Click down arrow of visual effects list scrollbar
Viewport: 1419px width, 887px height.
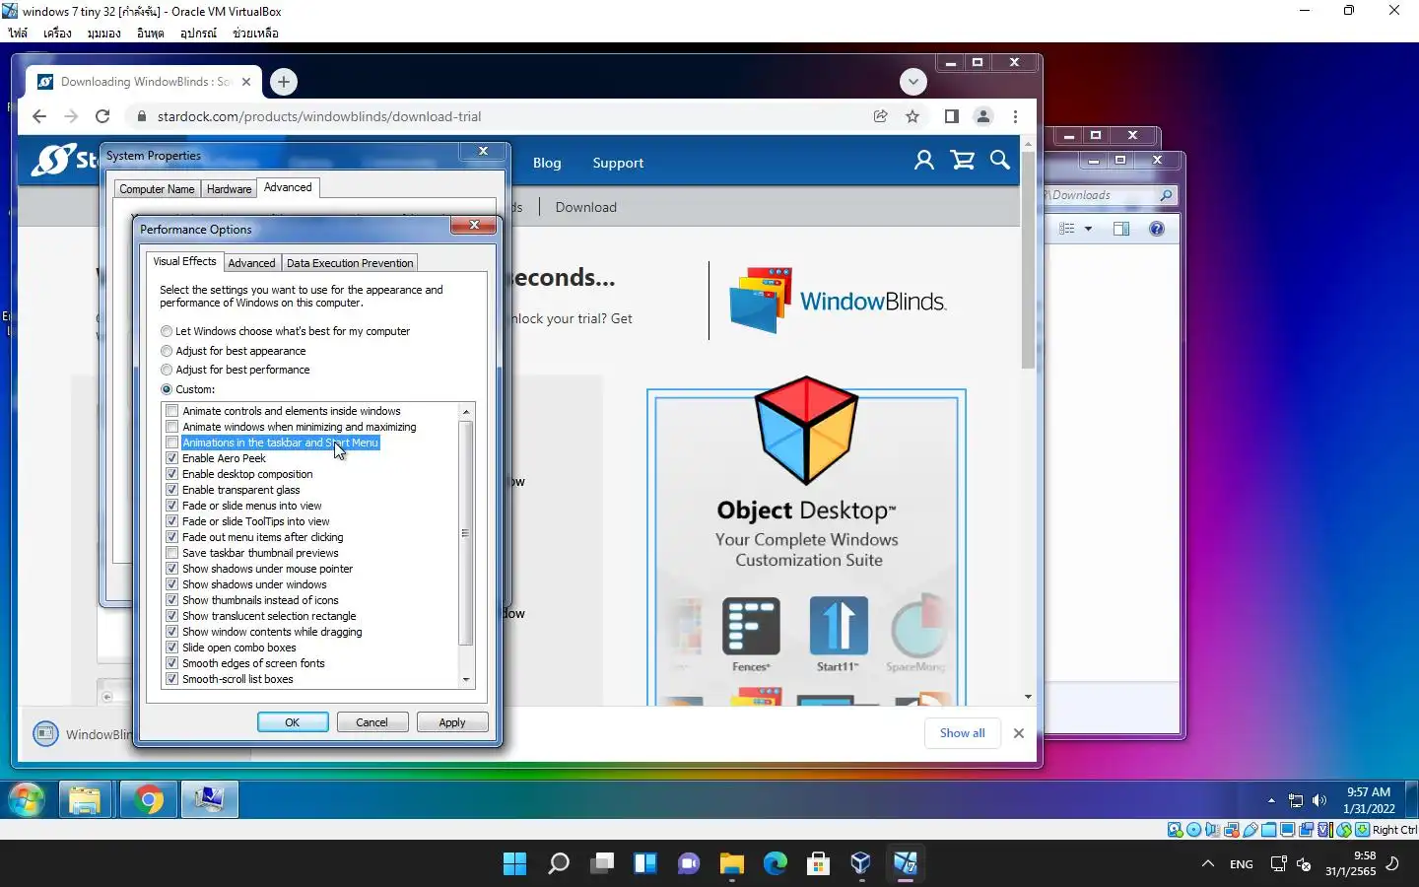tap(466, 680)
